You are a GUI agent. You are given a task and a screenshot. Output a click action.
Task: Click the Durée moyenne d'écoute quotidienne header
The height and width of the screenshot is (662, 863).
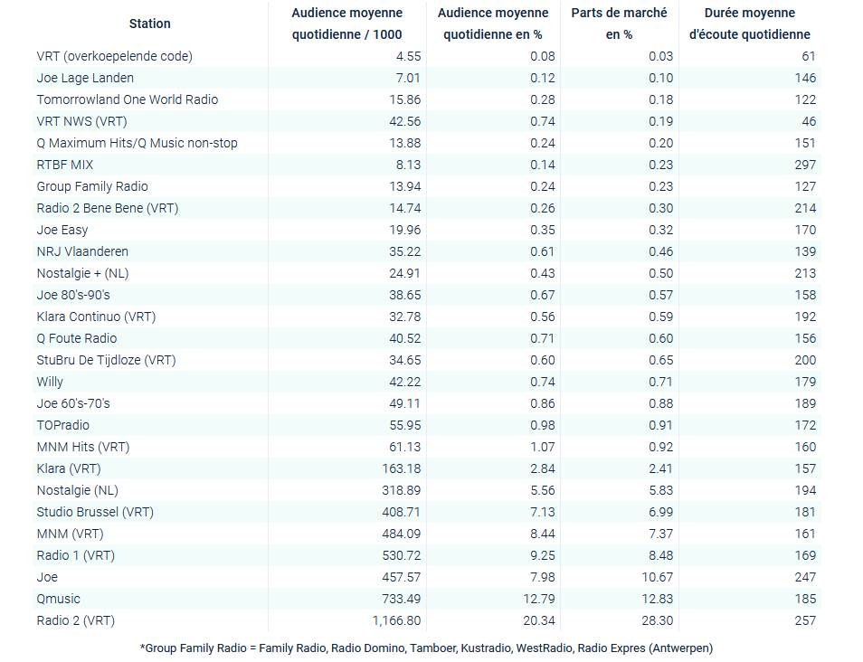pyautogui.click(x=750, y=24)
